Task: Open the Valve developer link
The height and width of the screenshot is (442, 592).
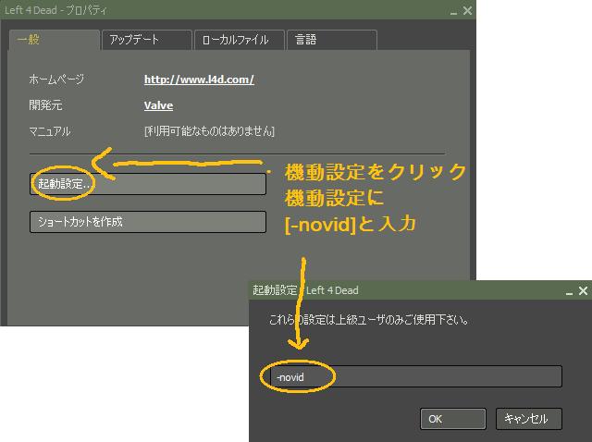Action: tap(158, 105)
